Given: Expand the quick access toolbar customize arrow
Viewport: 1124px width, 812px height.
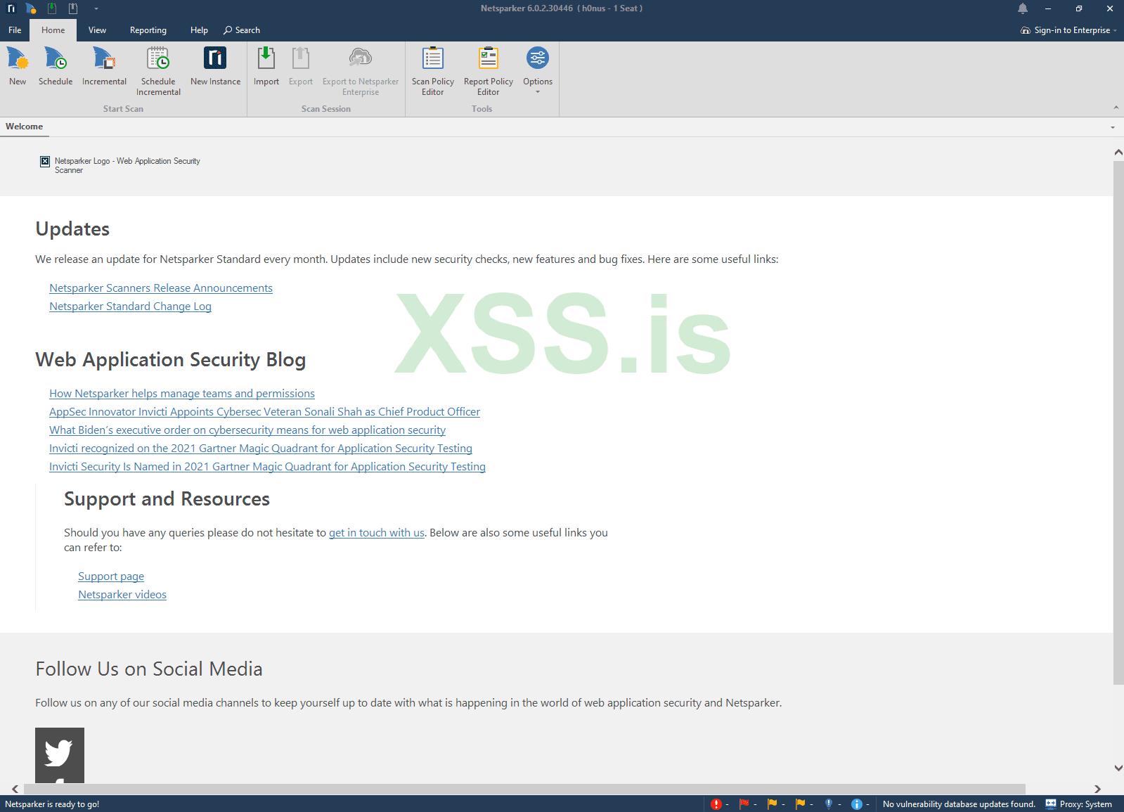Looking at the screenshot, I should (96, 9).
